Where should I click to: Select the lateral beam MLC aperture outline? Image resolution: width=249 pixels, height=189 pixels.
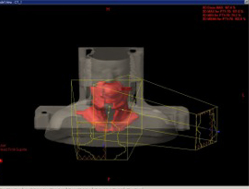click(x=207, y=129)
